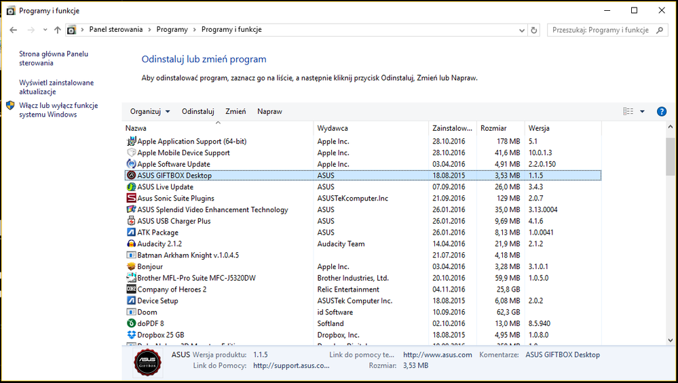Click the vertical scrollbar thumb
Image resolution: width=678 pixels, height=383 pixels.
coord(671,157)
